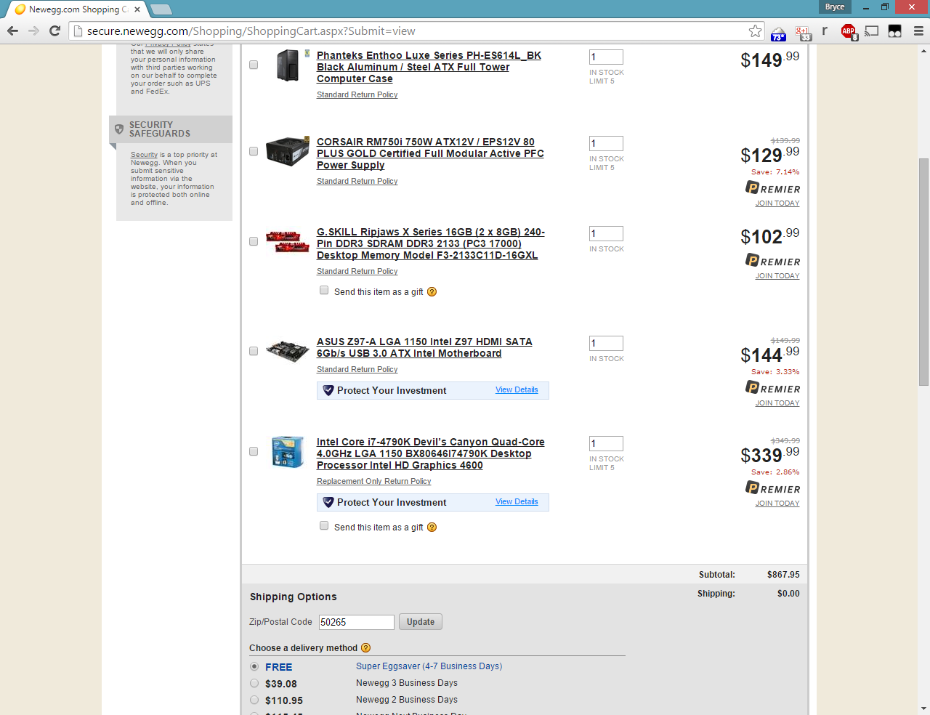This screenshot has width=930, height=715.
Task: Open the shipping delivery method help icon
Action: point(365,648)
